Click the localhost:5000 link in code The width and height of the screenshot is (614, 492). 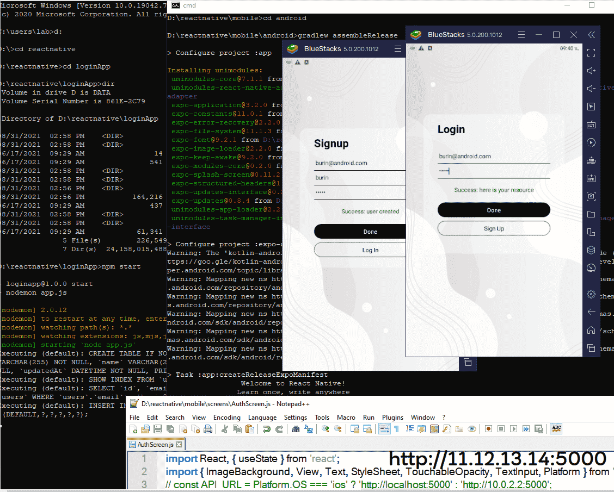pyautogui.click(x=405, y=484)
